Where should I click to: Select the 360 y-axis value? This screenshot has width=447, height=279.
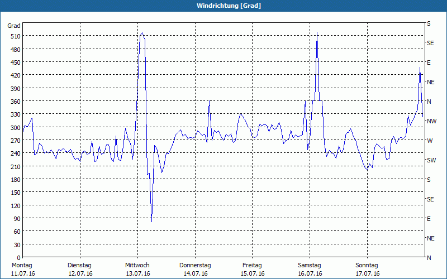pyautogui.click(x=16, y=102)
